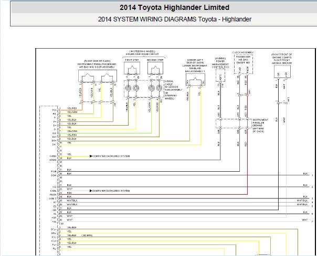Click 'COMPUTER DATALINES SYSTEM' label on CANH line
317x256 pixels.
(111, 156)
